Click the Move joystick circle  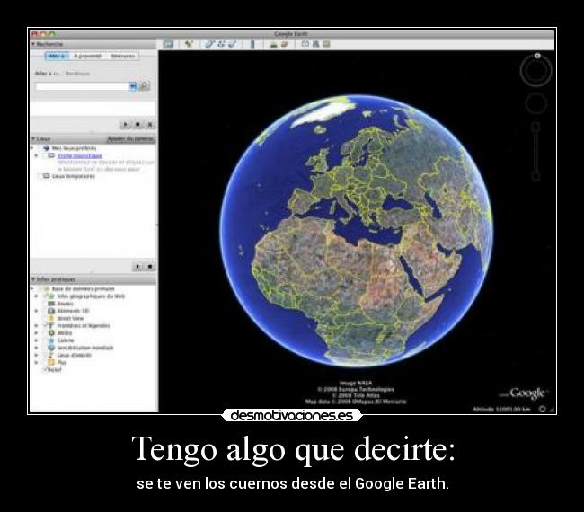point(536,103)
